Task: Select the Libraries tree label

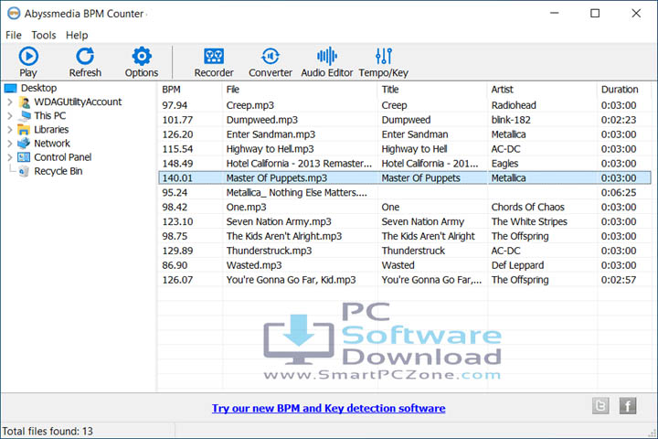Action: point(51,130)
